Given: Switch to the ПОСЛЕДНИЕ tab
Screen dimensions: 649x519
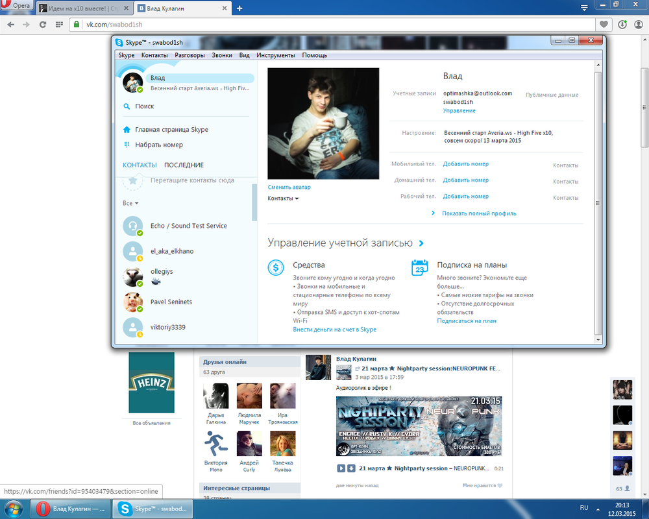Looking at the screenshot, I should point(184,165).
